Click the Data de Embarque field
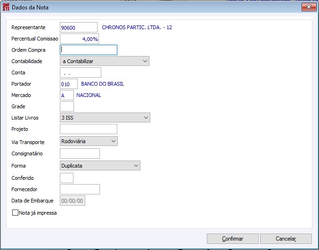 click(x=73, y=201)
